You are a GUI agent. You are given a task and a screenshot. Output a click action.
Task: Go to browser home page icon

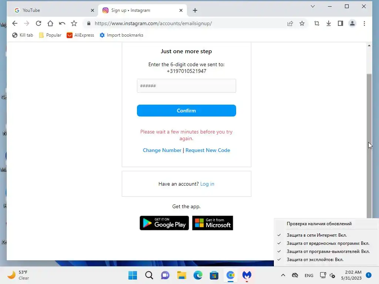pyautogui.click(x=50, y=23)
